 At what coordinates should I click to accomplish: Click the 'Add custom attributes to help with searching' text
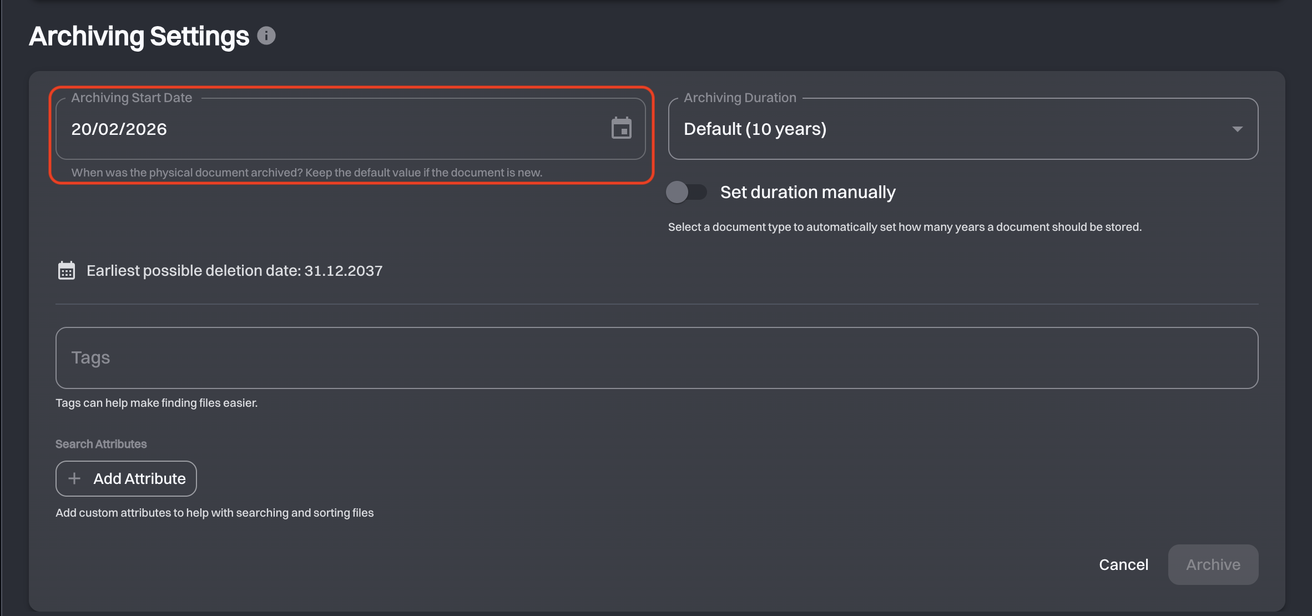(x=214, y=513)
